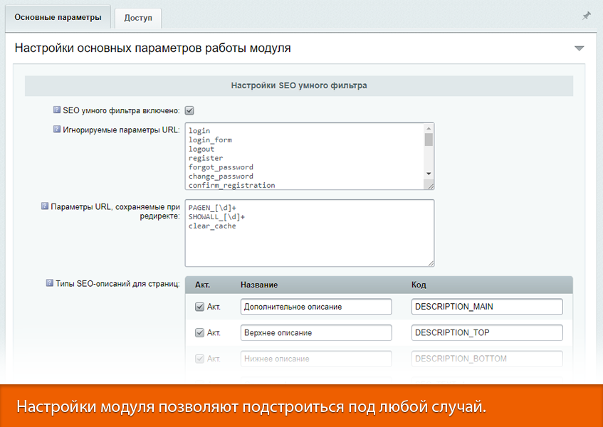The height and width of the screenshot is (427, 603).
Task: Uncheck 'Акт.' for 'Дополнительное описание'
Action: pyautogui.click(x=200, y=306)
